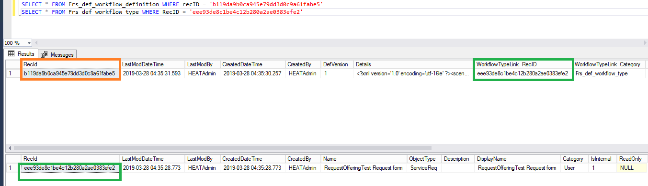648x186 pixels.
Task: Select ReadOnly column header
Action: (x=631, y=159)
